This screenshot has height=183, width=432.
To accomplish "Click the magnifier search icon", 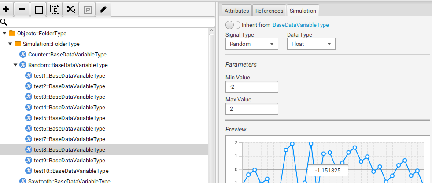I will point(4,22).
